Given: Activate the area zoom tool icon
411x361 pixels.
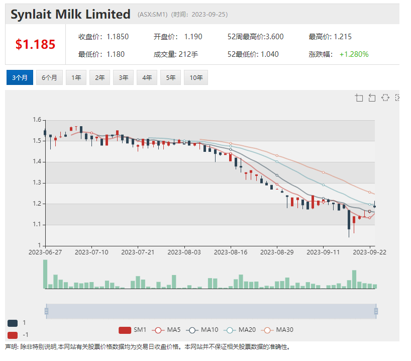Looking at the screenshot, I should (x=359, y=98).
